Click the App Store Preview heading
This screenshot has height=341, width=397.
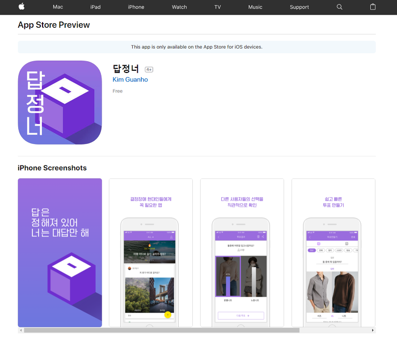[54, 25]
